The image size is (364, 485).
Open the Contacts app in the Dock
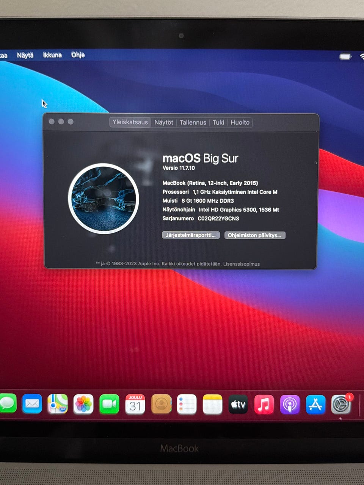point(161,404)
